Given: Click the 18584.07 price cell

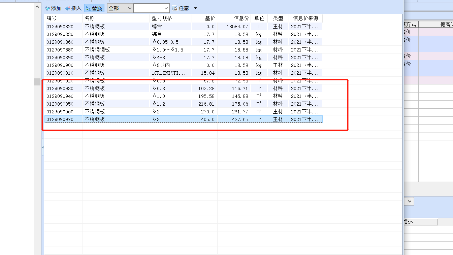Looking at the screenshot, I should coord(234,27).
